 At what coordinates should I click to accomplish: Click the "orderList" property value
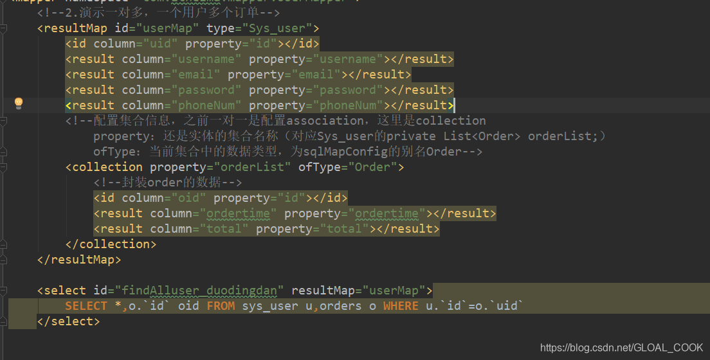(x=252, y=167)
